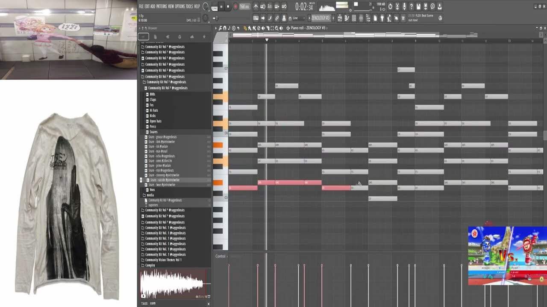
Task: Pause playback with the pause button
Action: [221, 6]
